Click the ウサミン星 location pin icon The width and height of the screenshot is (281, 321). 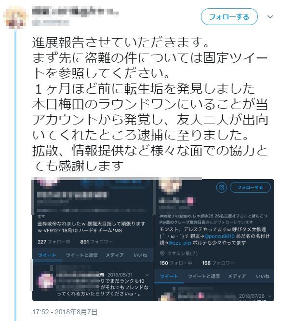[162, 253]
